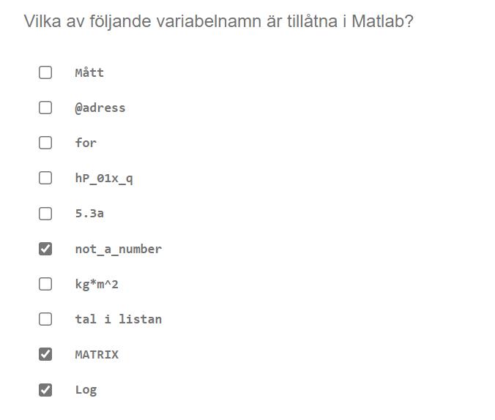The height and width of the screenshot is (420, 495).
Task: Check the box next to Mått
Action: pyautogui.click(x=45, y=72)
